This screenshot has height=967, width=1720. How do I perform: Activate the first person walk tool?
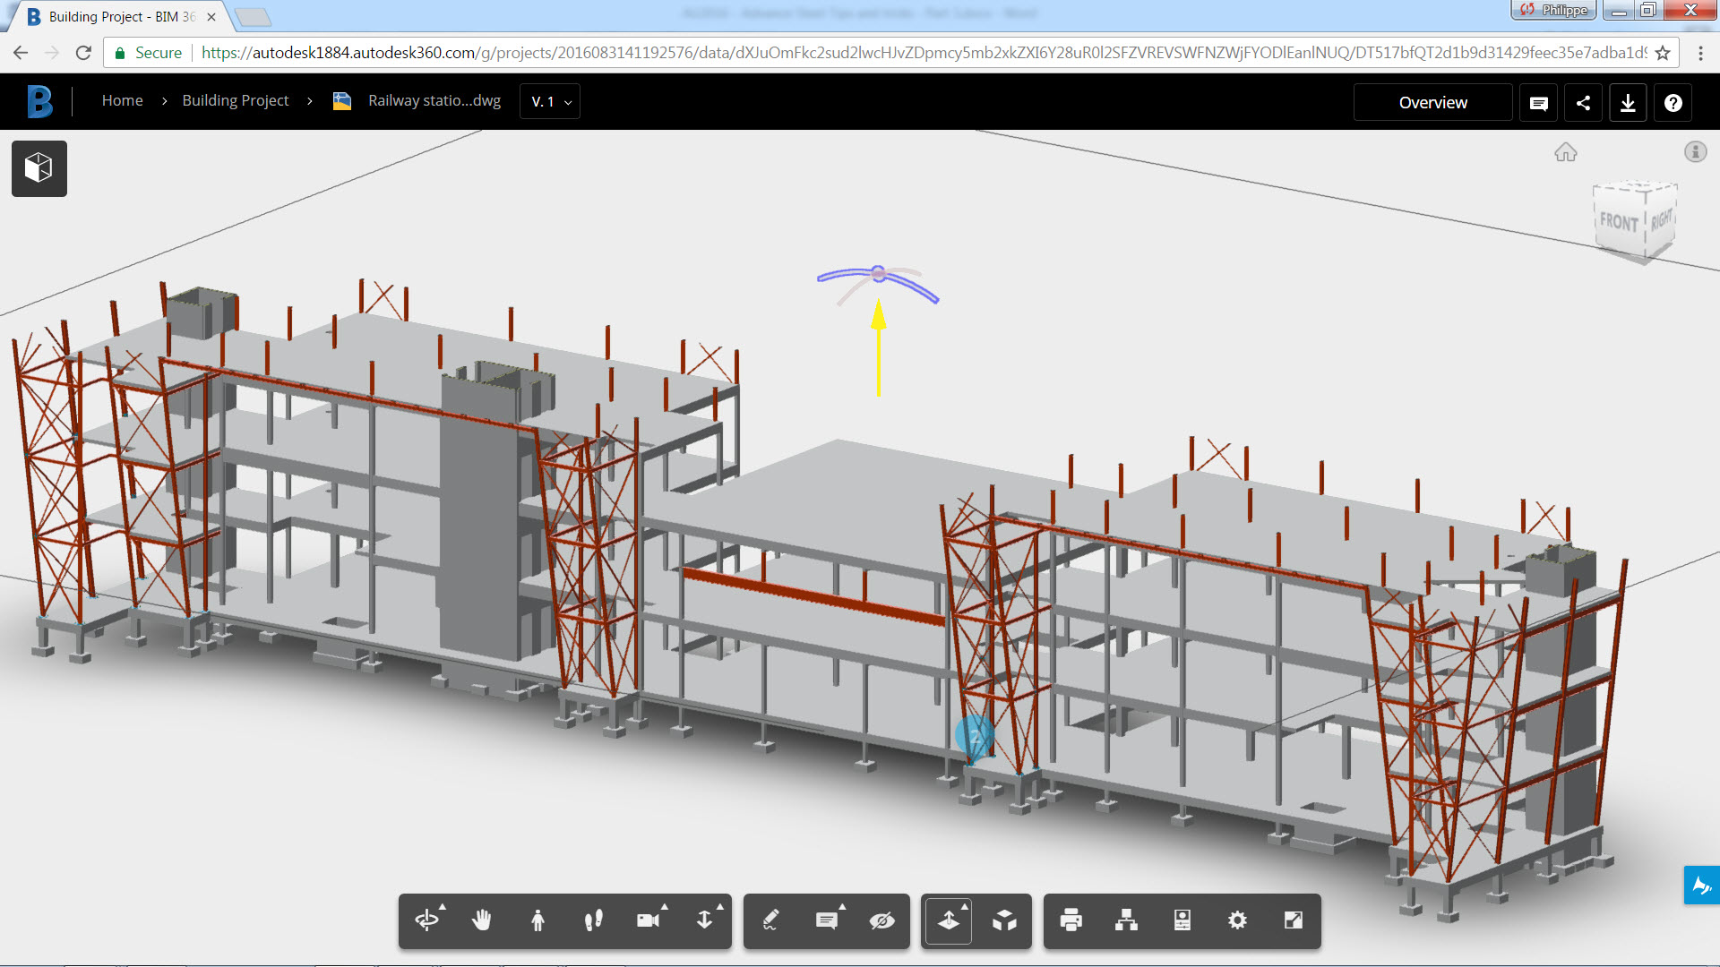point(537,920)
